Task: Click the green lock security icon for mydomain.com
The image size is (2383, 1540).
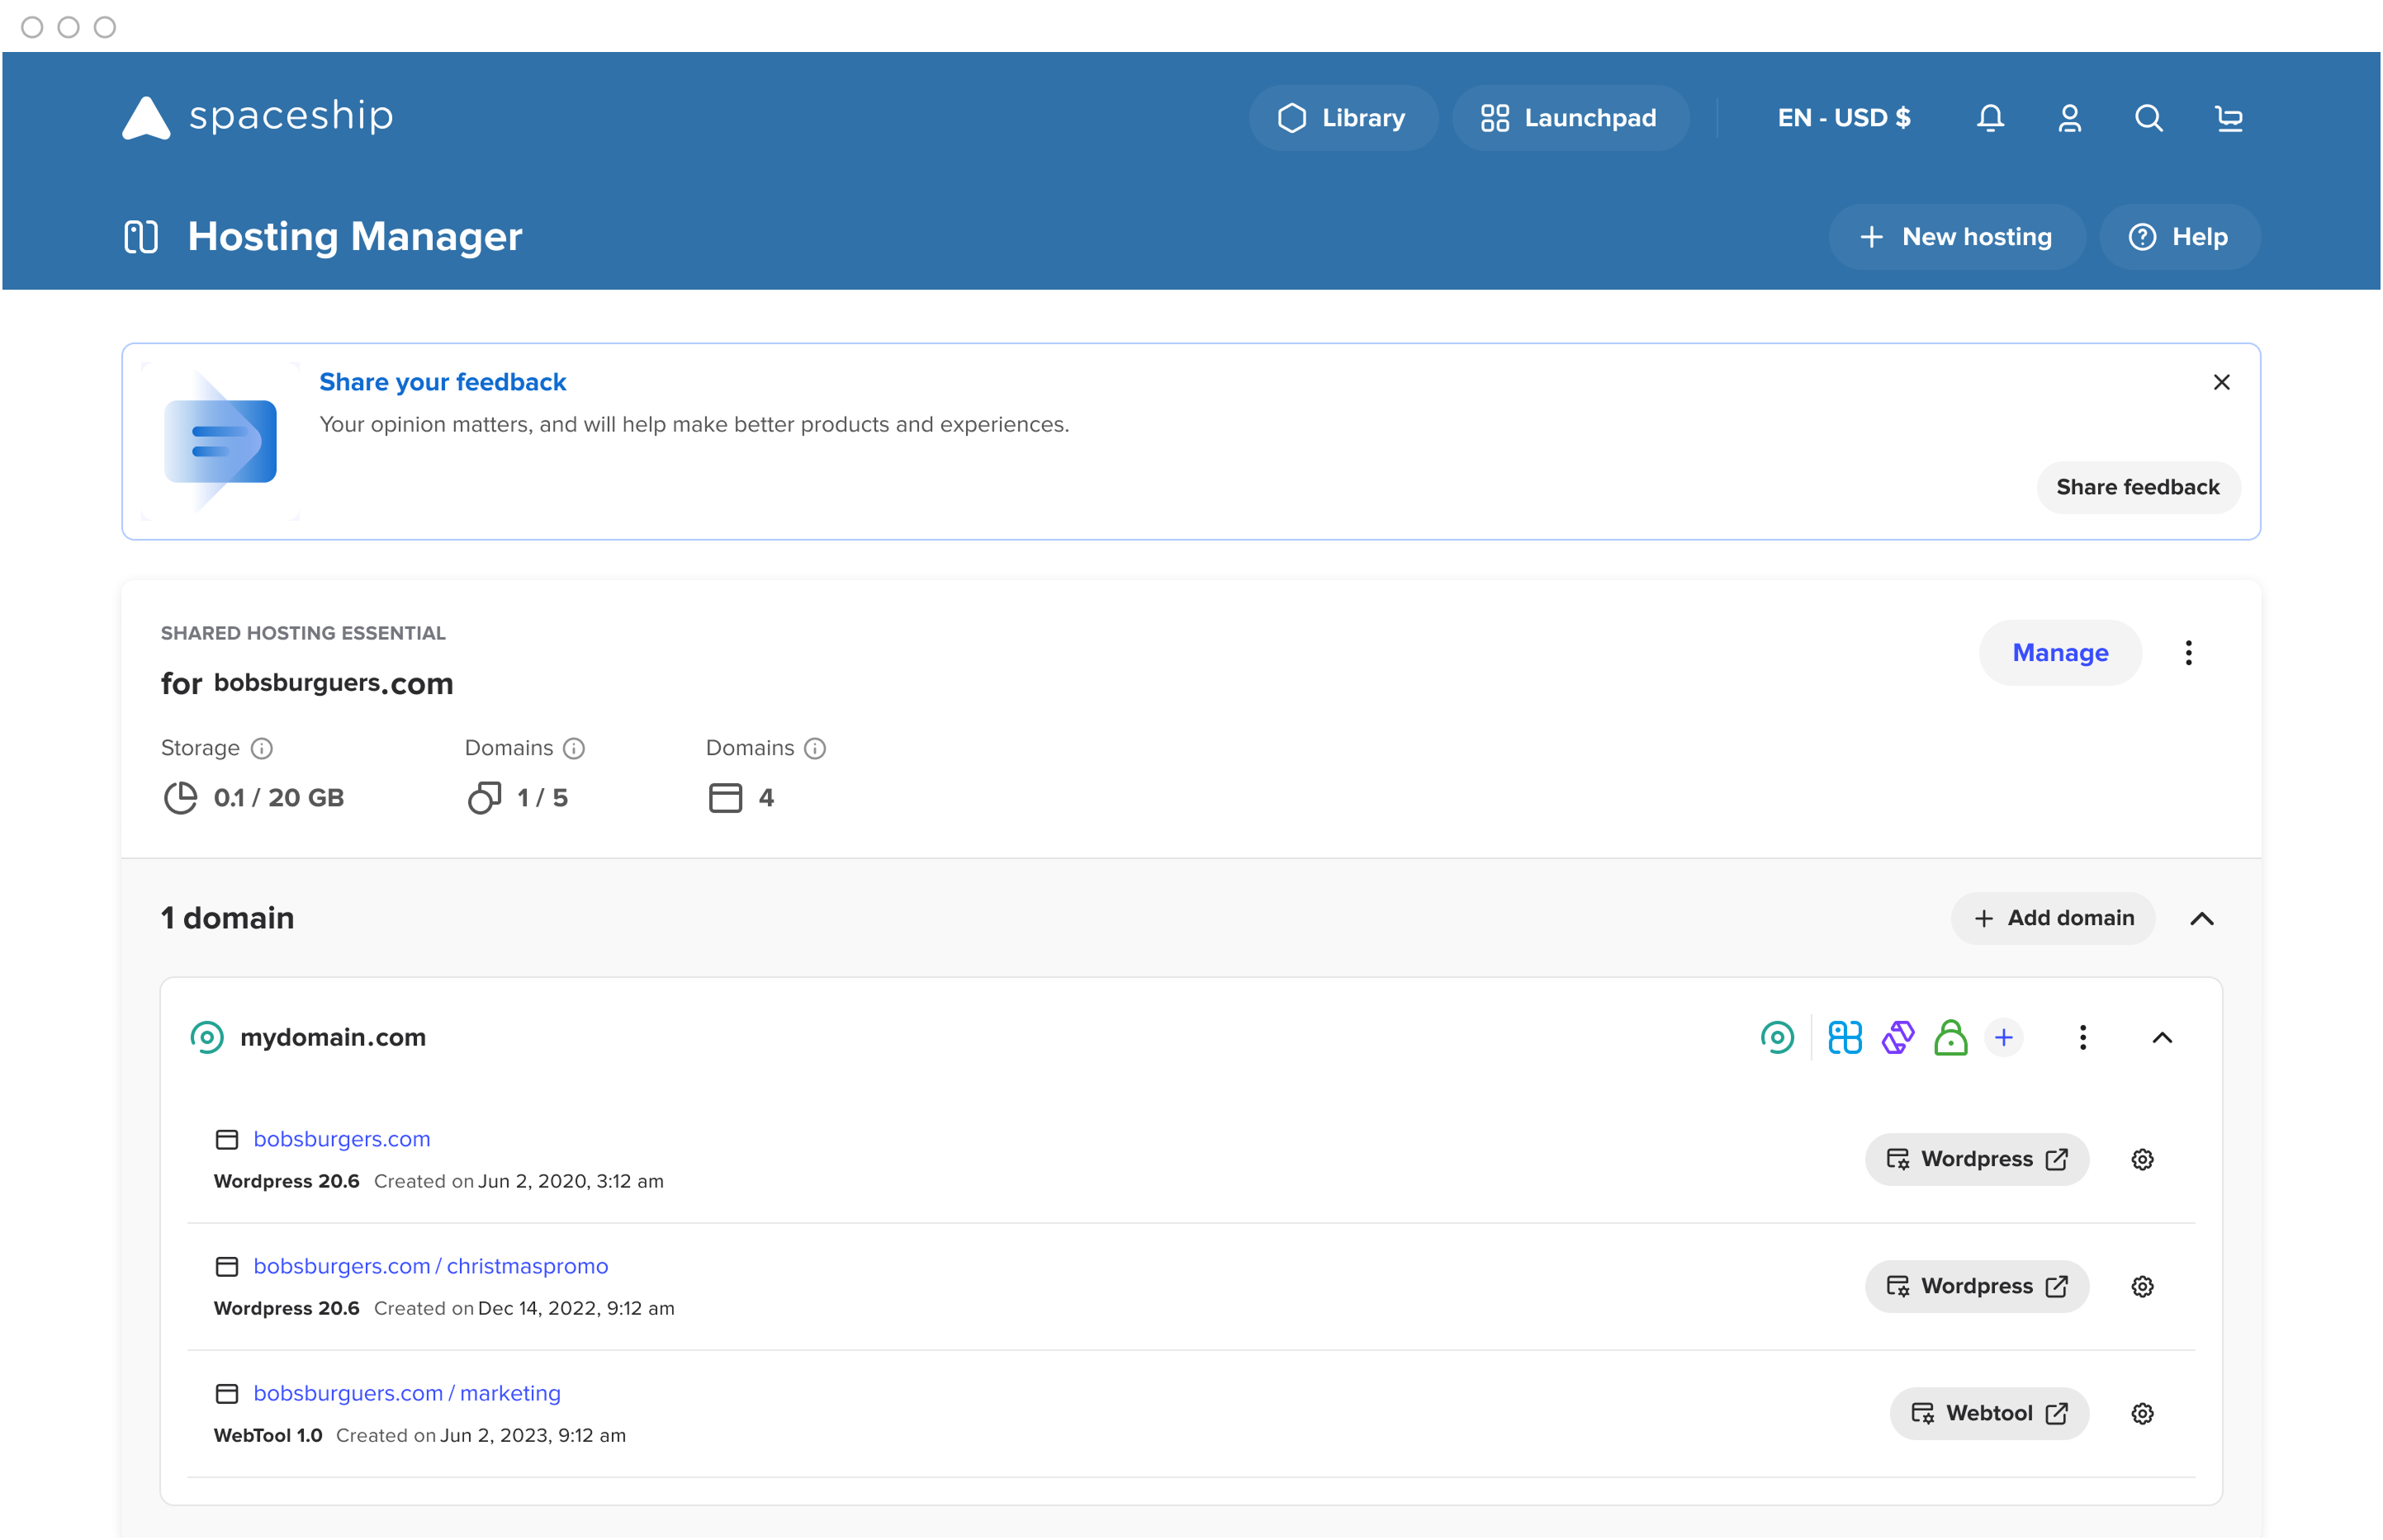Action: tap(1952, 1038)
